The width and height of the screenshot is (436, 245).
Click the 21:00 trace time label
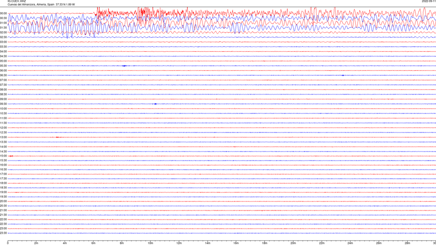point(3,211)
